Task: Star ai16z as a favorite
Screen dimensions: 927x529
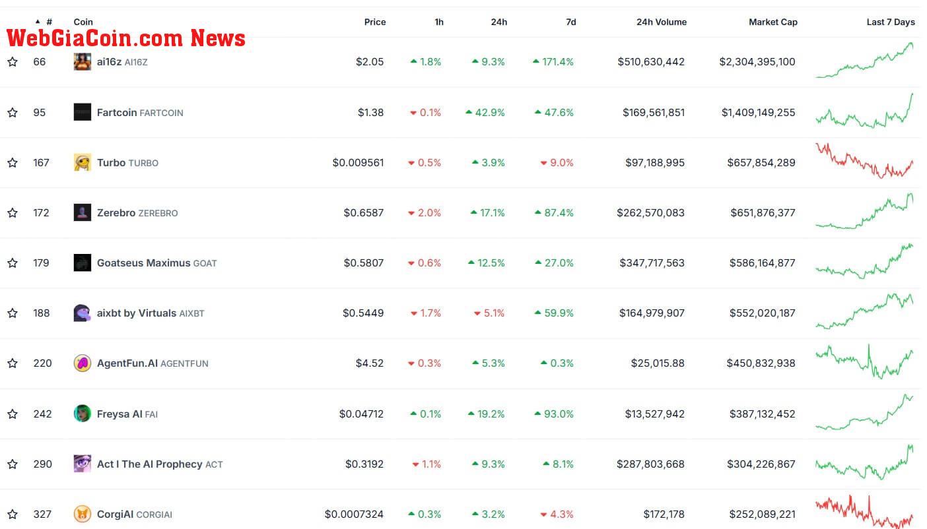Action: tap(13, 62)
